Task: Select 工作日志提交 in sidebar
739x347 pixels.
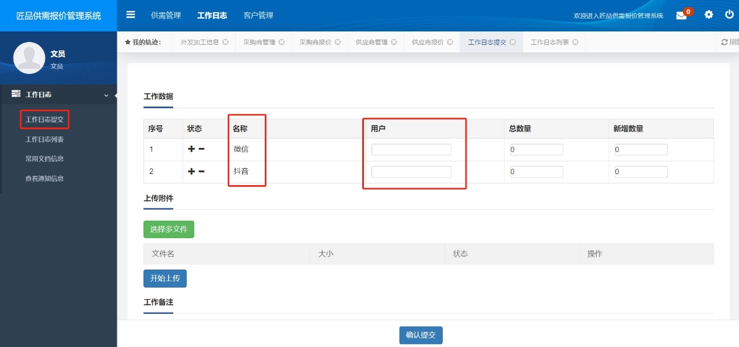Action: (44, 120)
